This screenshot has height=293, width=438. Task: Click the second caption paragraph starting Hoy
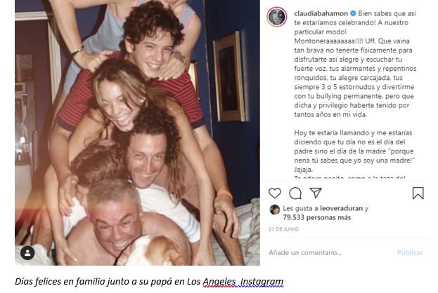(354, 151)
